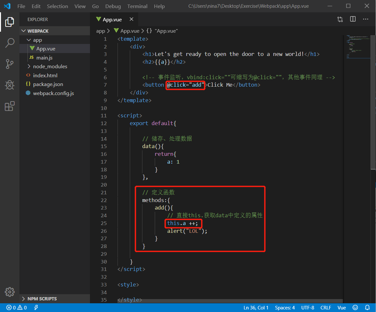Open webpack.config.js in the explorer
This screenshot has width=376, height=312.
(53, 93)
